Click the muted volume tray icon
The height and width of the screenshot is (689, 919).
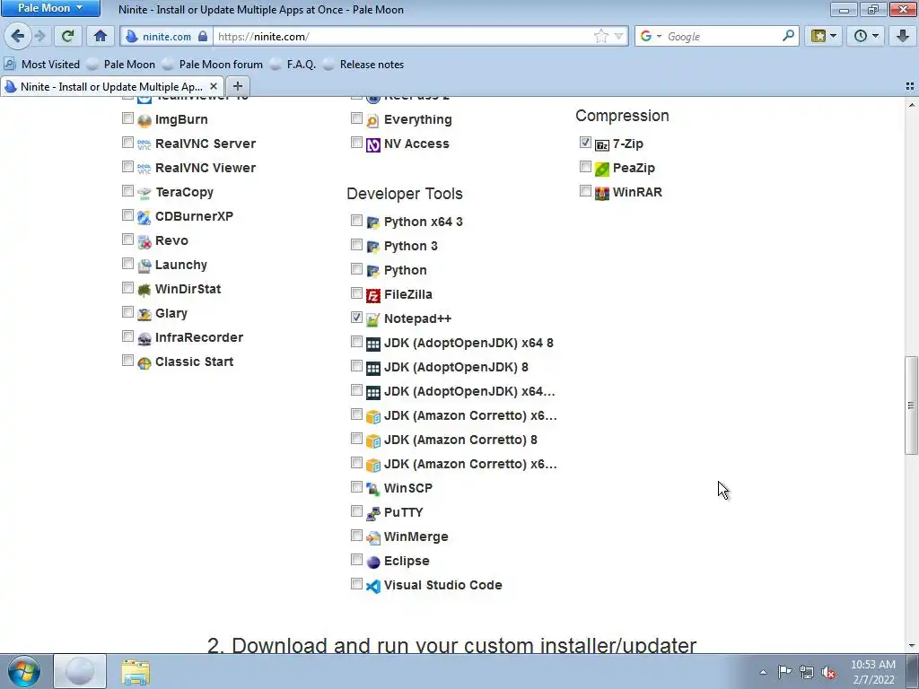(828, 673)
